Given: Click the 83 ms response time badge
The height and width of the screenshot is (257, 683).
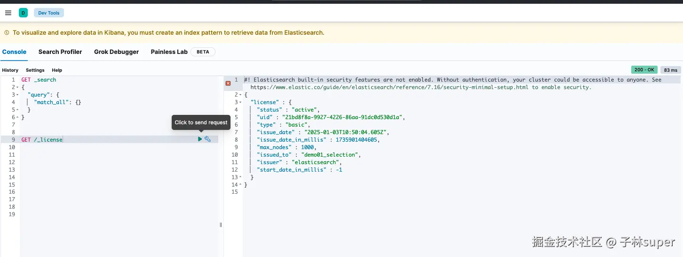Looking at the screenshot, I should [671, 70].
